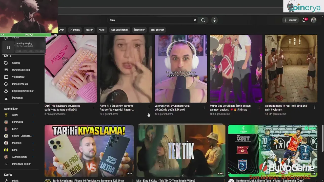Click the music note icon in Nothing Playing widget
The image size is (324, 182).
pyautogui.click(x=8, y=47)
